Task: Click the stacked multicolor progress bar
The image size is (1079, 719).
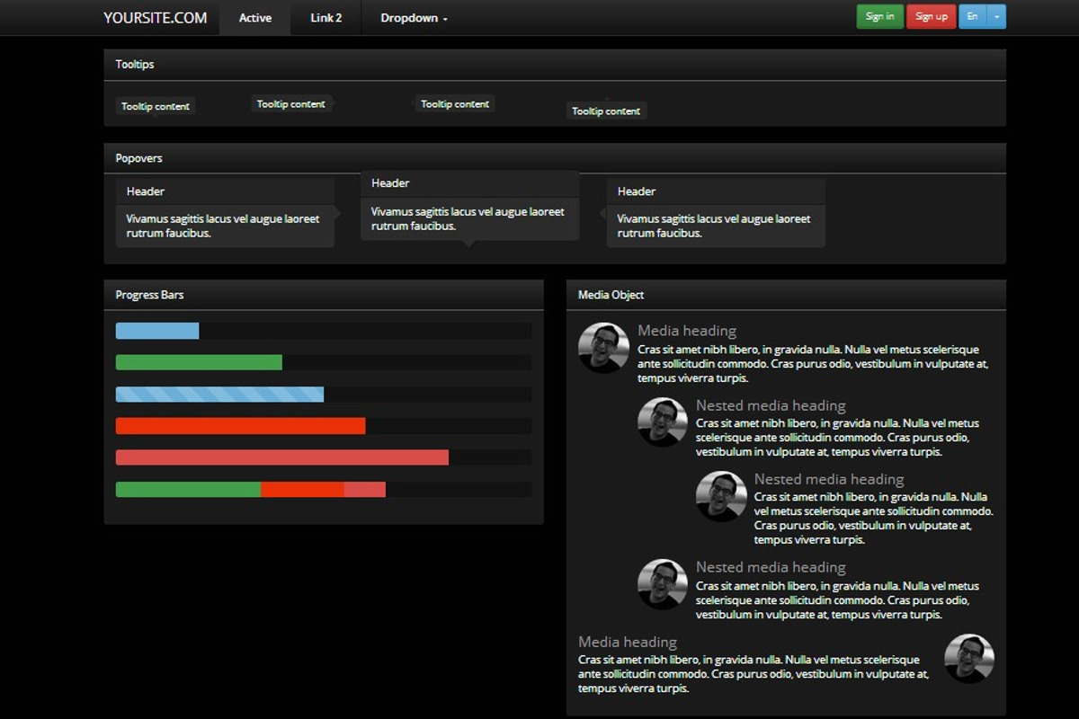Action: click(250, 489)
